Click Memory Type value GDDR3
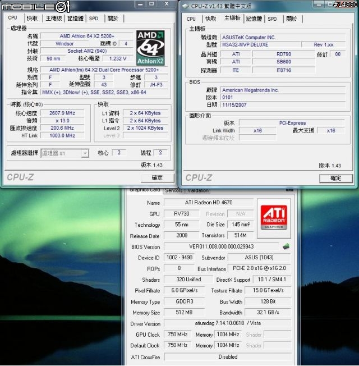Image resolution: width=359 pixels, height=366 pixels. point(185,301)
